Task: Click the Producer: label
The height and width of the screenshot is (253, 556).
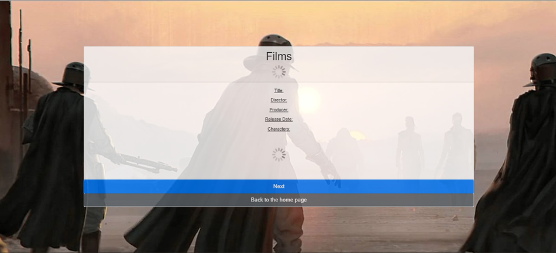Action: [279, 110]
